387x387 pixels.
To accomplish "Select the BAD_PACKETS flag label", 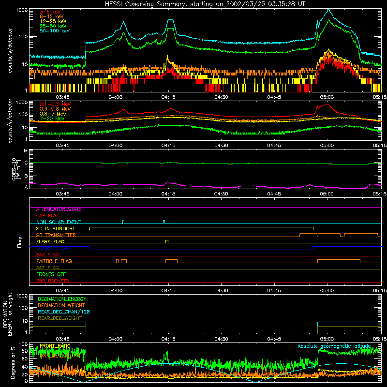I will coord(53,281).
